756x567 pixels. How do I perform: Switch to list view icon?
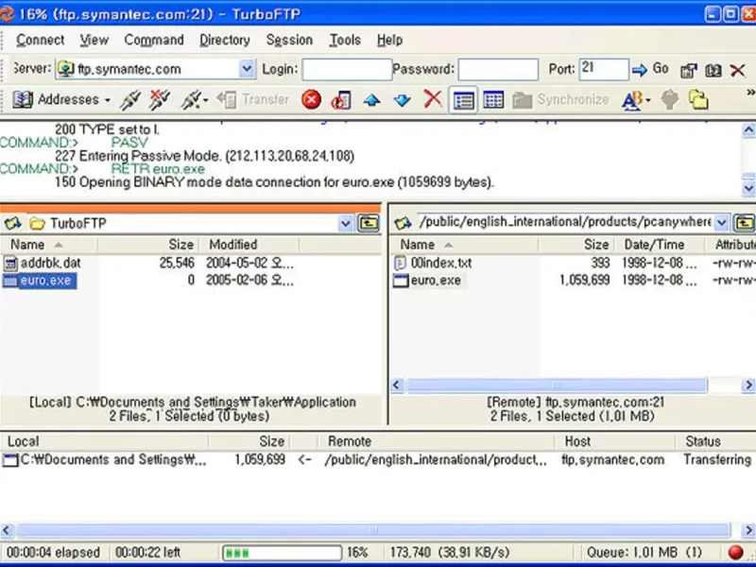[463, 100]
